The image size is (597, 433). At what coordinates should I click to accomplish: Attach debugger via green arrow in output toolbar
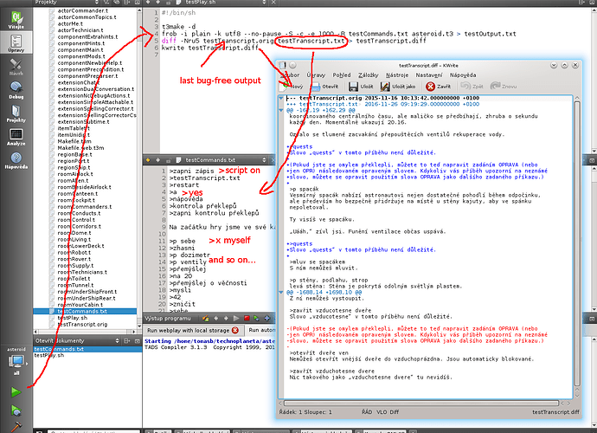pyautogui.click(x=257, y=319)
